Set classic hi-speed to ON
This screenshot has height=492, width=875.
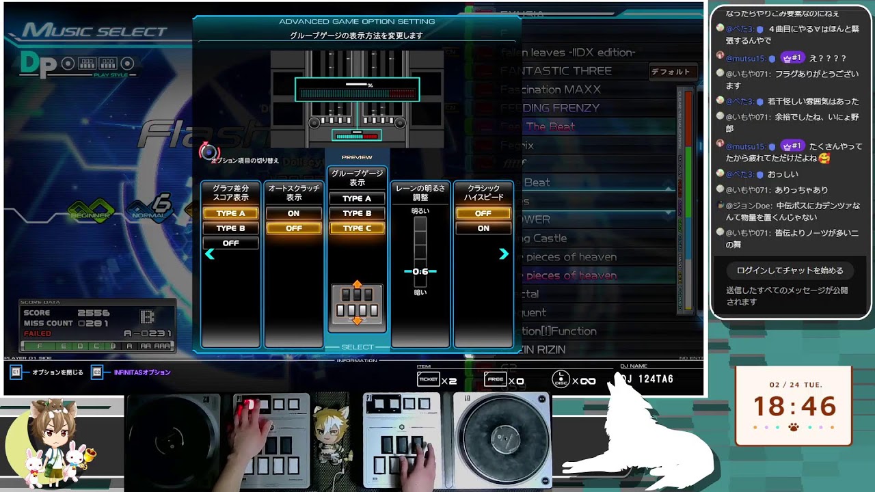[x=483, y=228]
